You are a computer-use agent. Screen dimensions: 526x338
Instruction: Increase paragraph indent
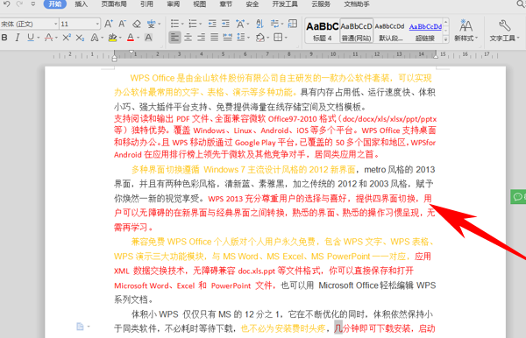tap(226, 24)
